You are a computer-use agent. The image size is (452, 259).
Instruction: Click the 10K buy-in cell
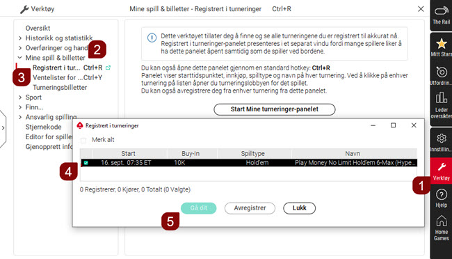pos(179,163)
